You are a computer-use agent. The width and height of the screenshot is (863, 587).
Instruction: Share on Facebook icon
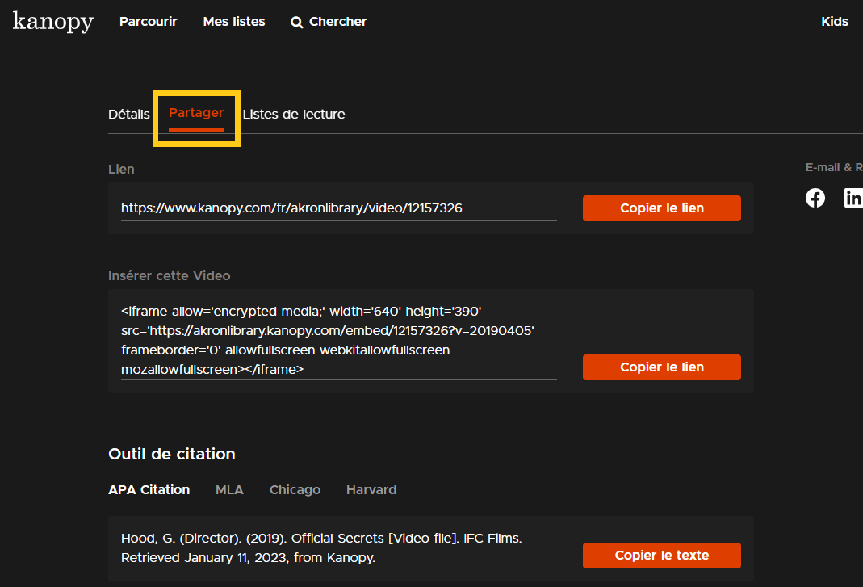click(815, 198)
